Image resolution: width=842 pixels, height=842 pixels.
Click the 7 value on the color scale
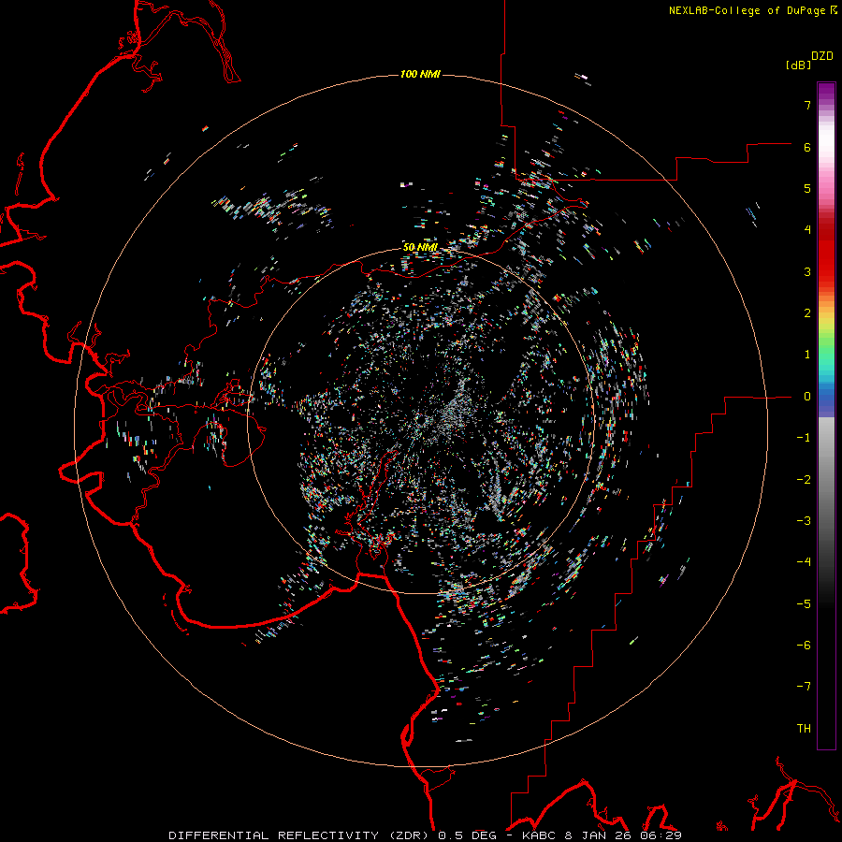[x=807, y=105]
